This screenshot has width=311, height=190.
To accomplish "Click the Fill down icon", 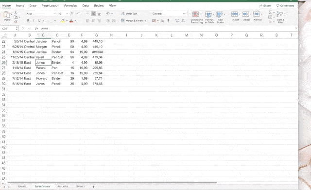I will pos(270,17).
